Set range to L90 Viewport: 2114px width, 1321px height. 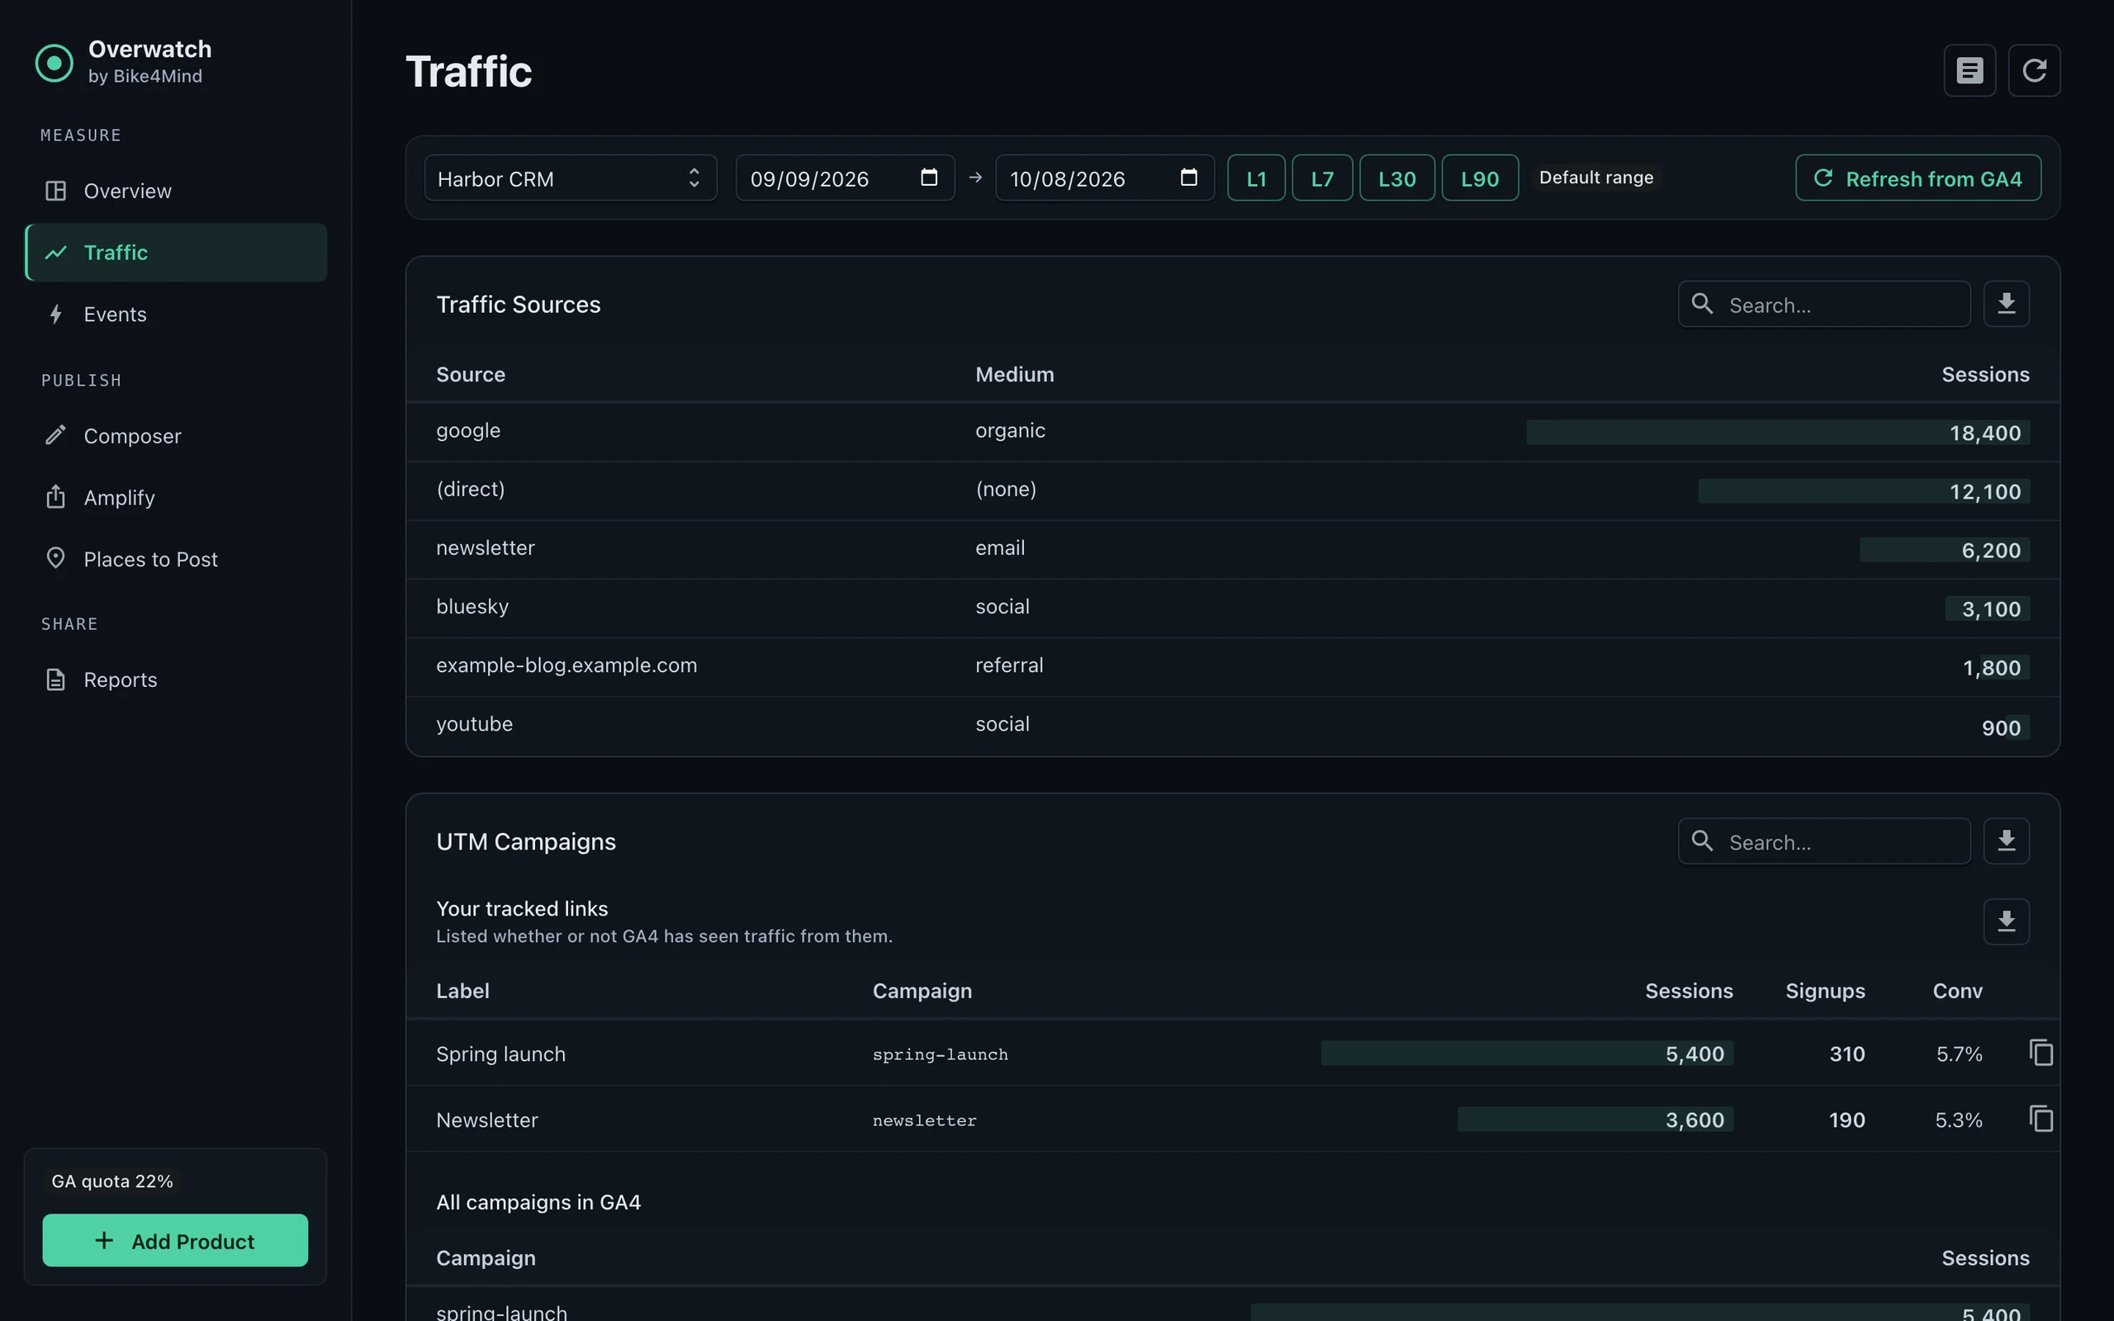tap(1479, 178)
